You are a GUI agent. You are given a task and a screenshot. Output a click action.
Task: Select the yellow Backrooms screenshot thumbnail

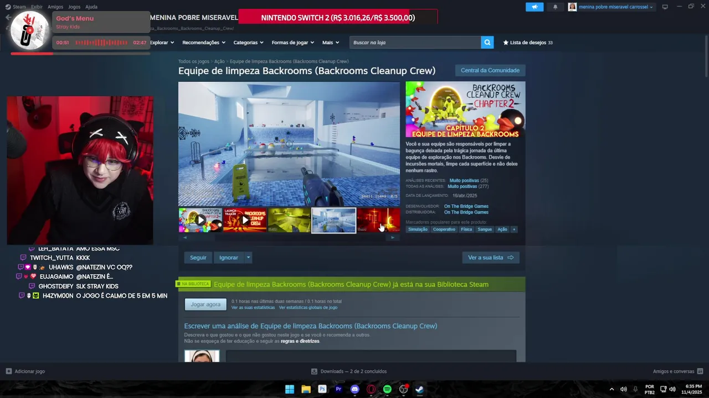(289, 220)
